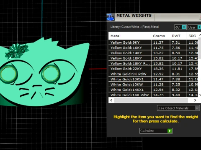This screenshot has height=150, width=201.
Task: Click the left scroll arrow of the table
Action: pos(111,100)
